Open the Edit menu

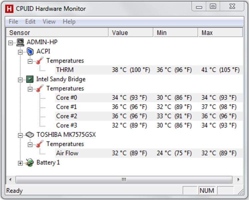[x=30, y=21]
